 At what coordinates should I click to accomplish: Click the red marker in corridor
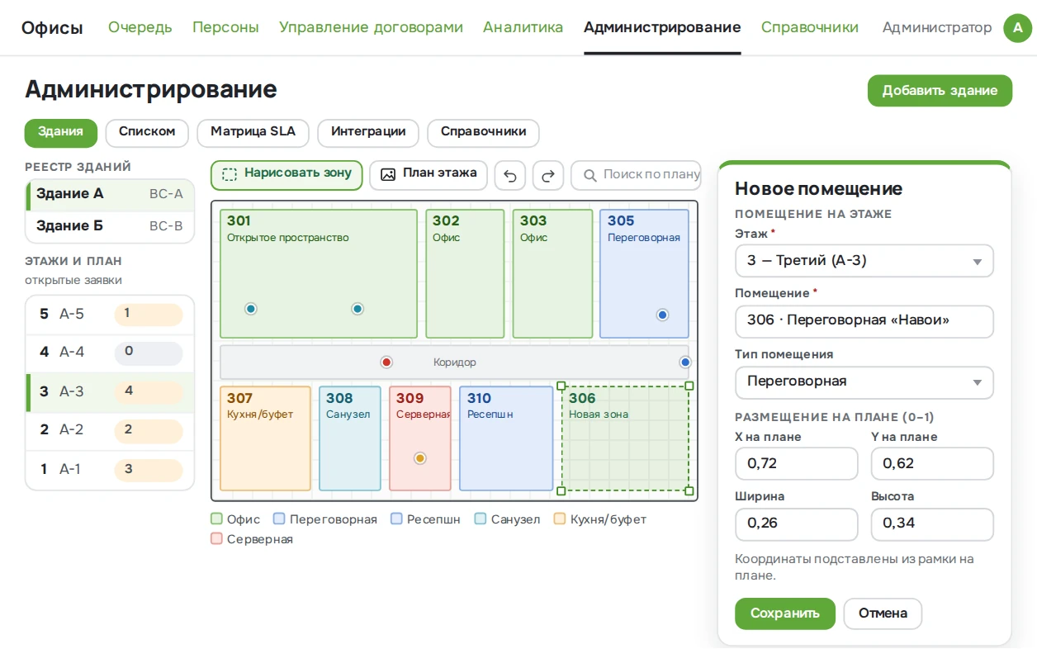click(x=386, y=362)
